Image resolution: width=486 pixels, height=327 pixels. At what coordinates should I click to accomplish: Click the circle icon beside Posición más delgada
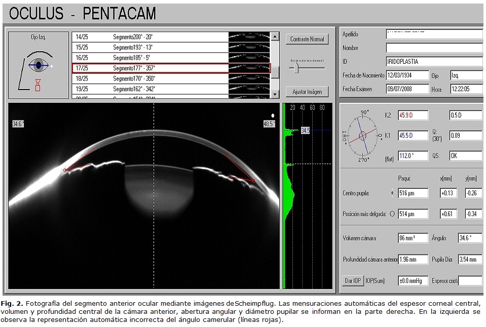(392, 214)
